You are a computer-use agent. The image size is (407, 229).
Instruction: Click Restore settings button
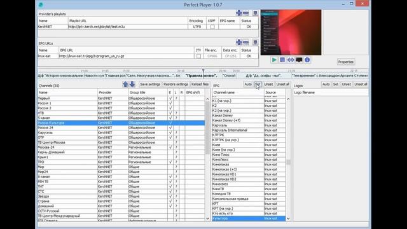pyautogui.click(x=176, y=85)
